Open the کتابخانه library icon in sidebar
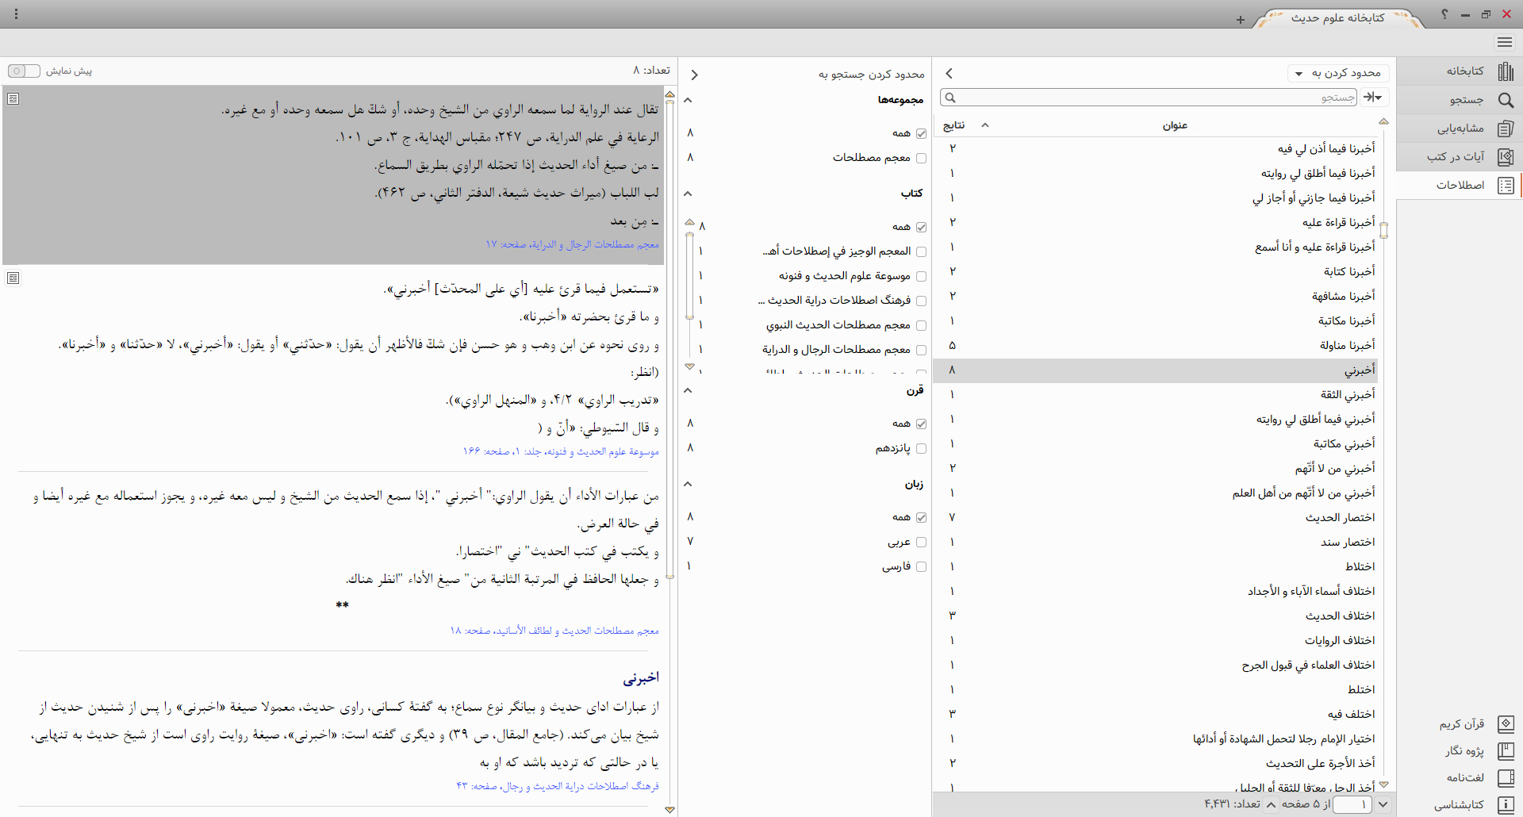 point(1505,71)
